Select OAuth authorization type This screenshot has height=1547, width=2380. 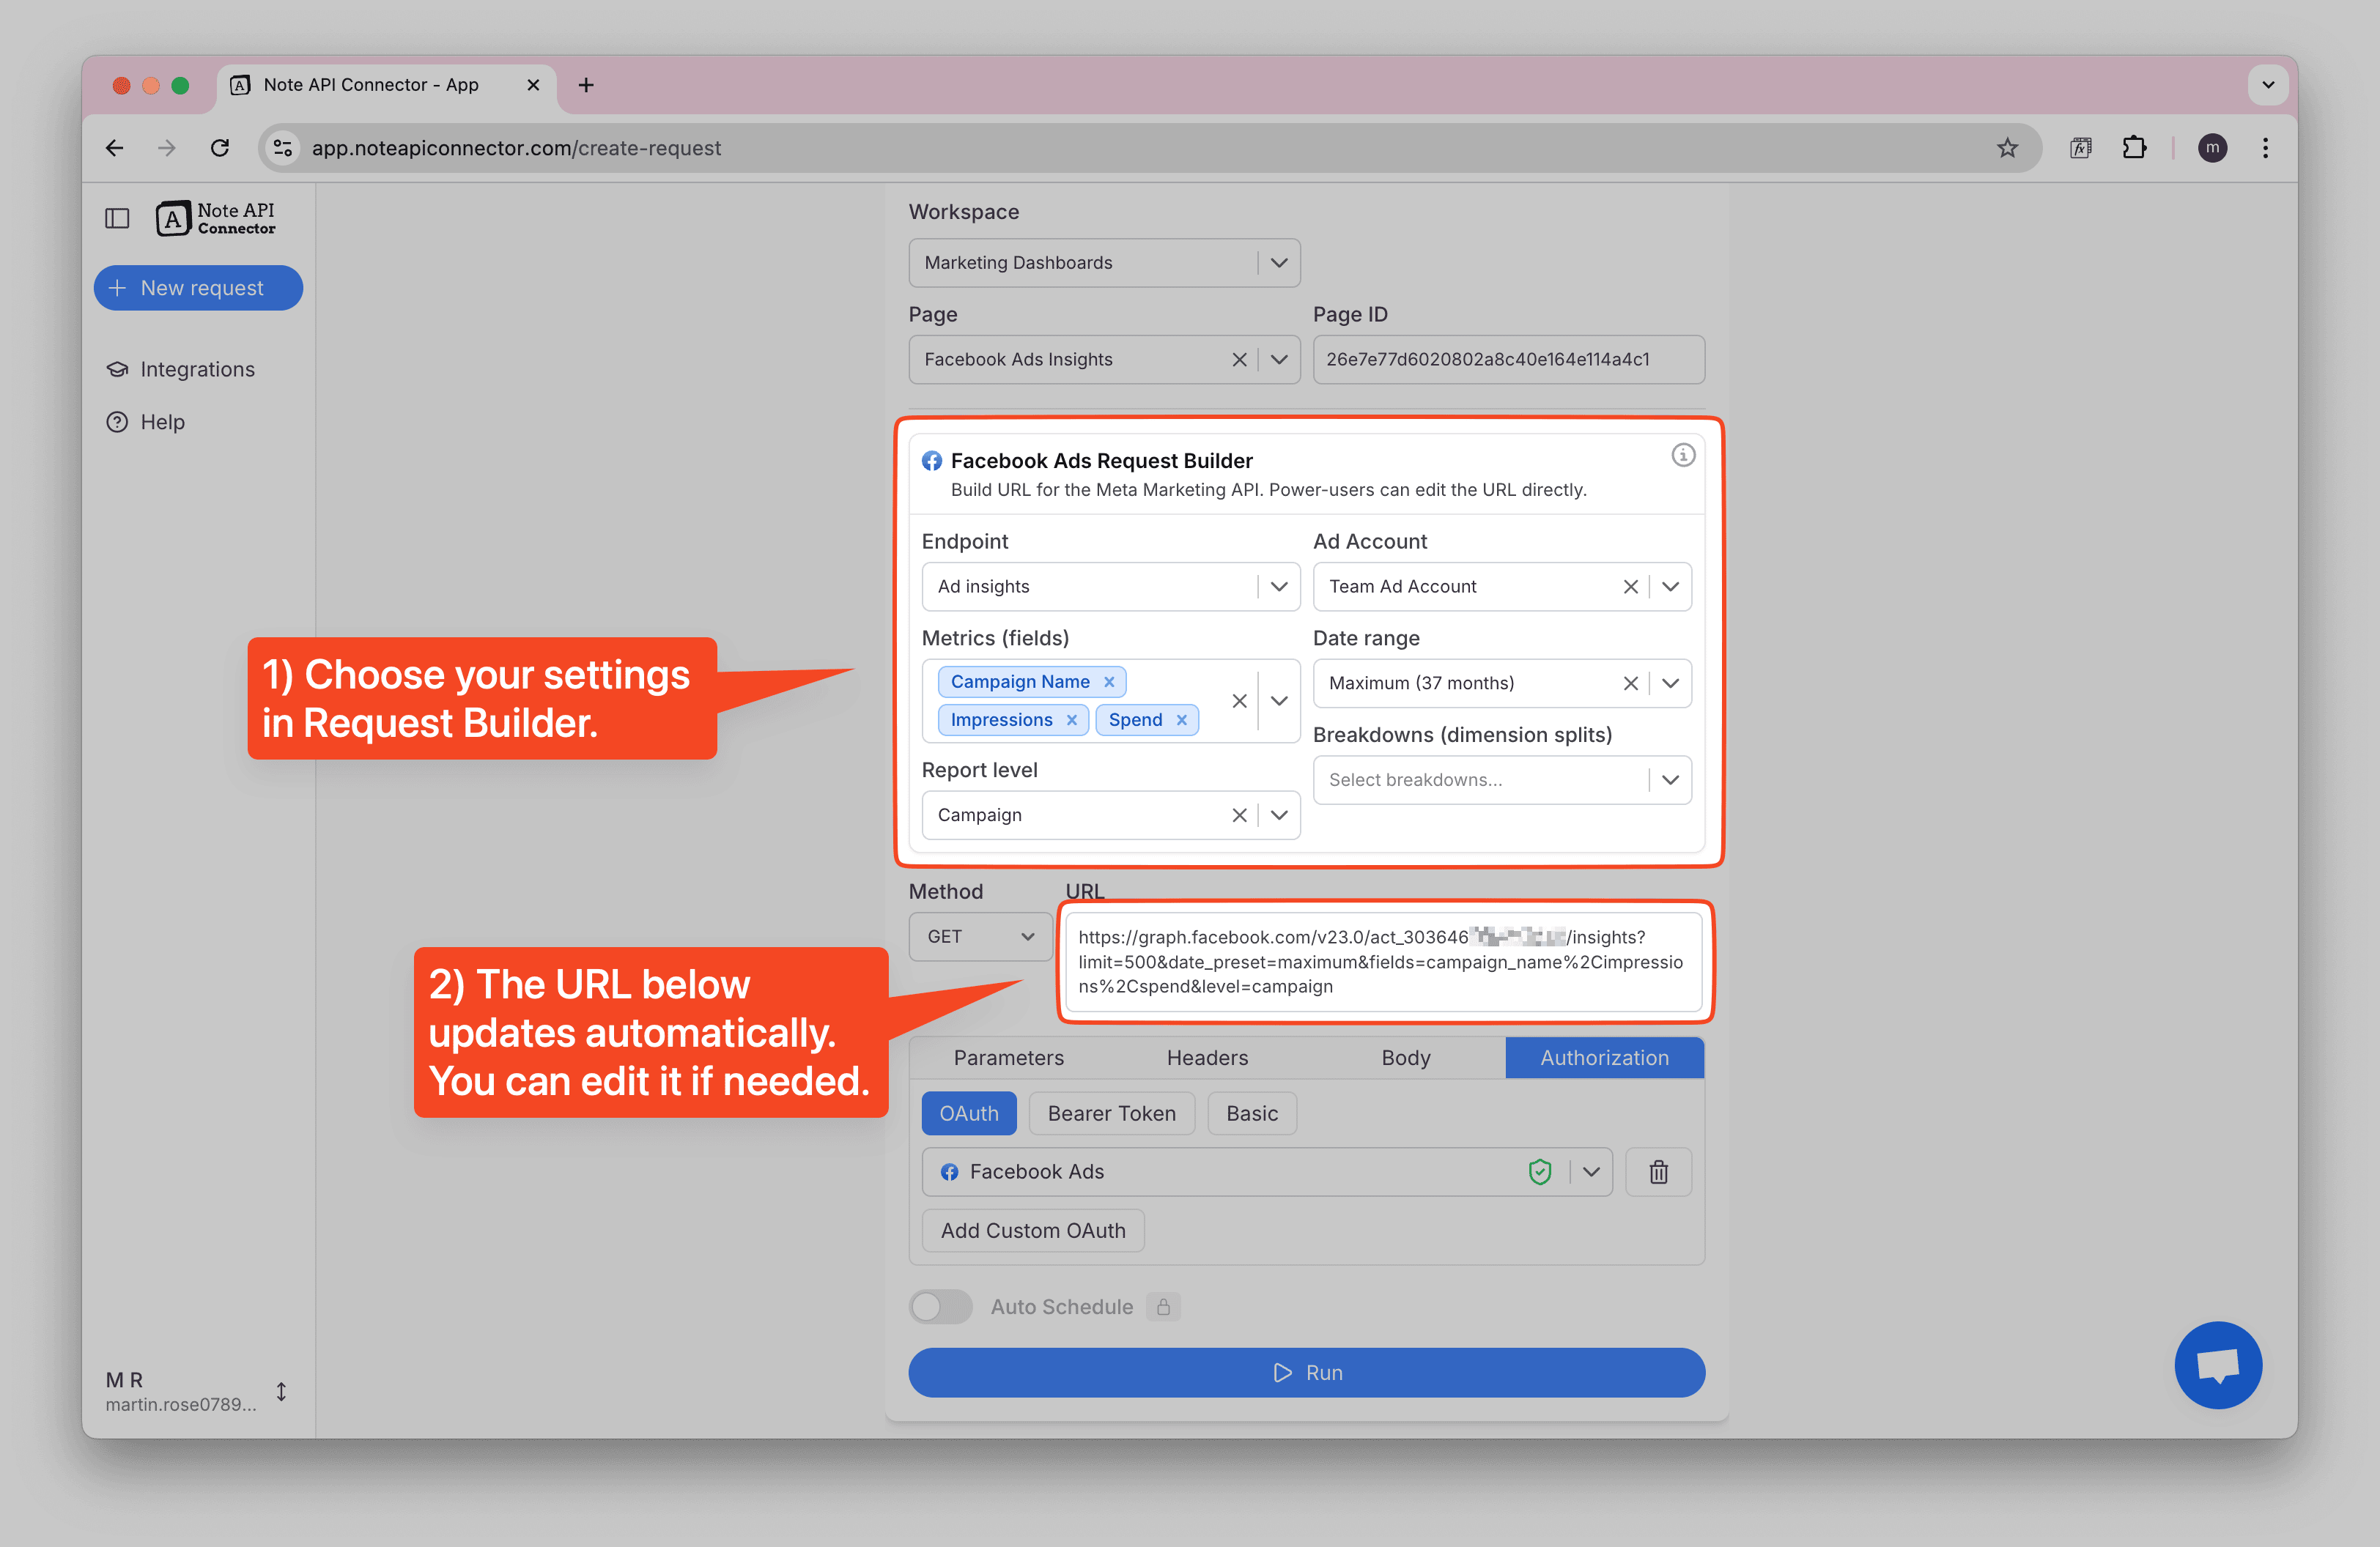(x=968, y=1113)
